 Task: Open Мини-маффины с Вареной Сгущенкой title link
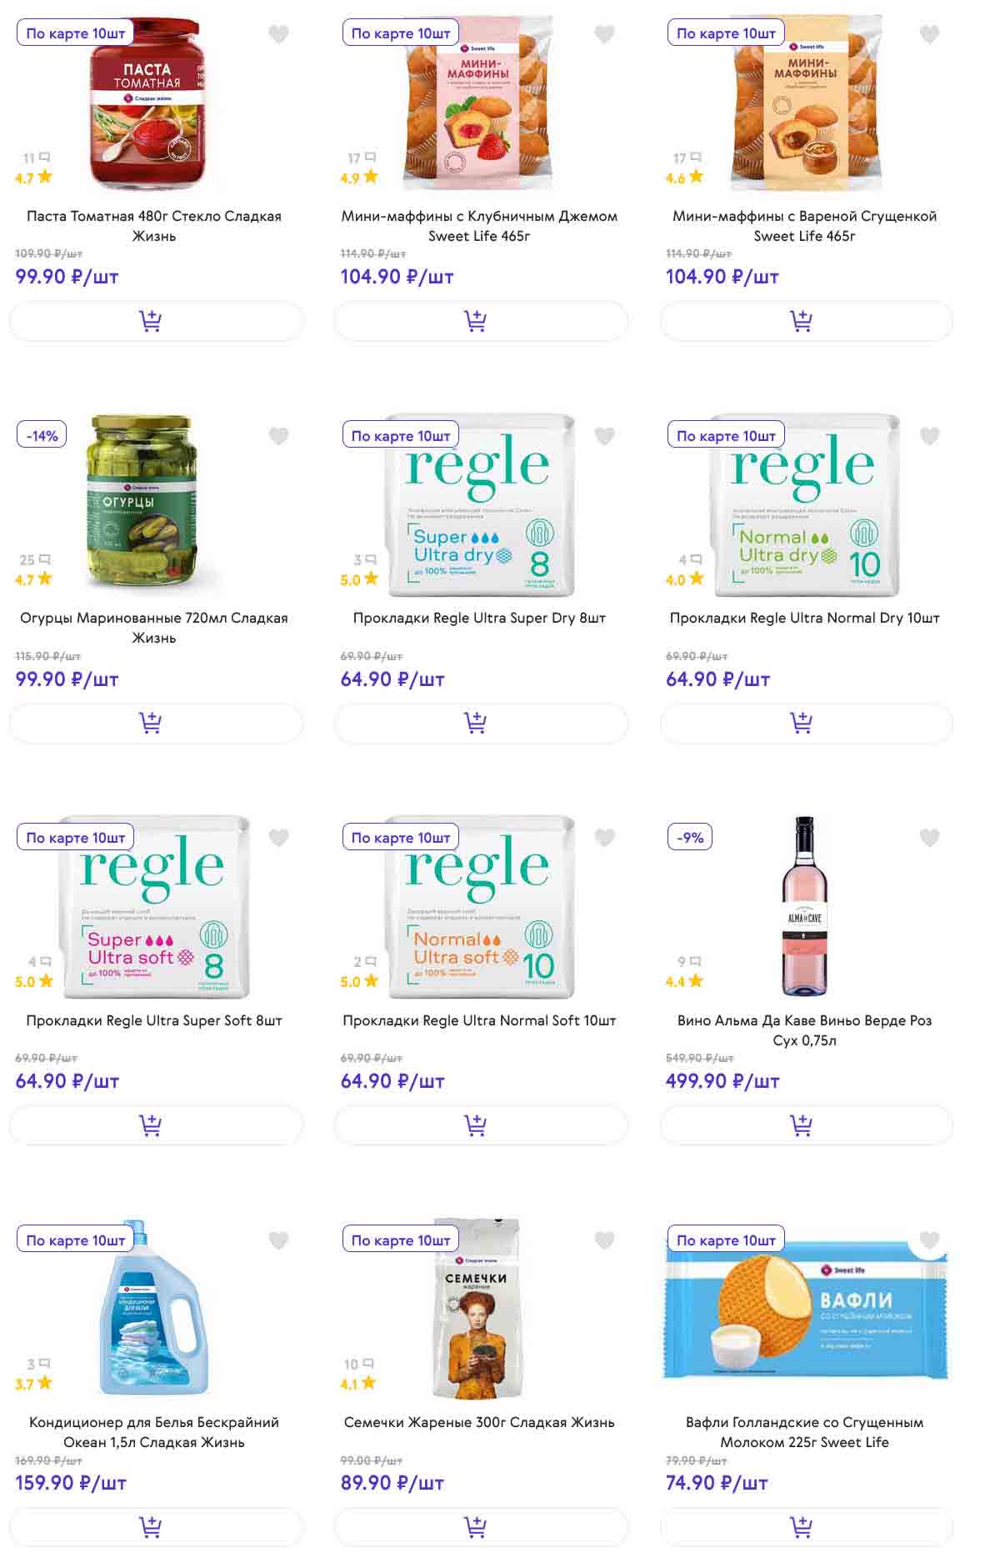tap(804, 226)
